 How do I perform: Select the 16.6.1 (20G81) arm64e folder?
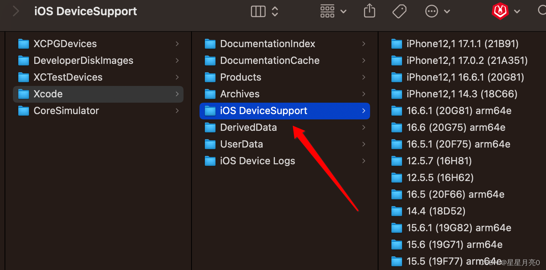[457, 111]
